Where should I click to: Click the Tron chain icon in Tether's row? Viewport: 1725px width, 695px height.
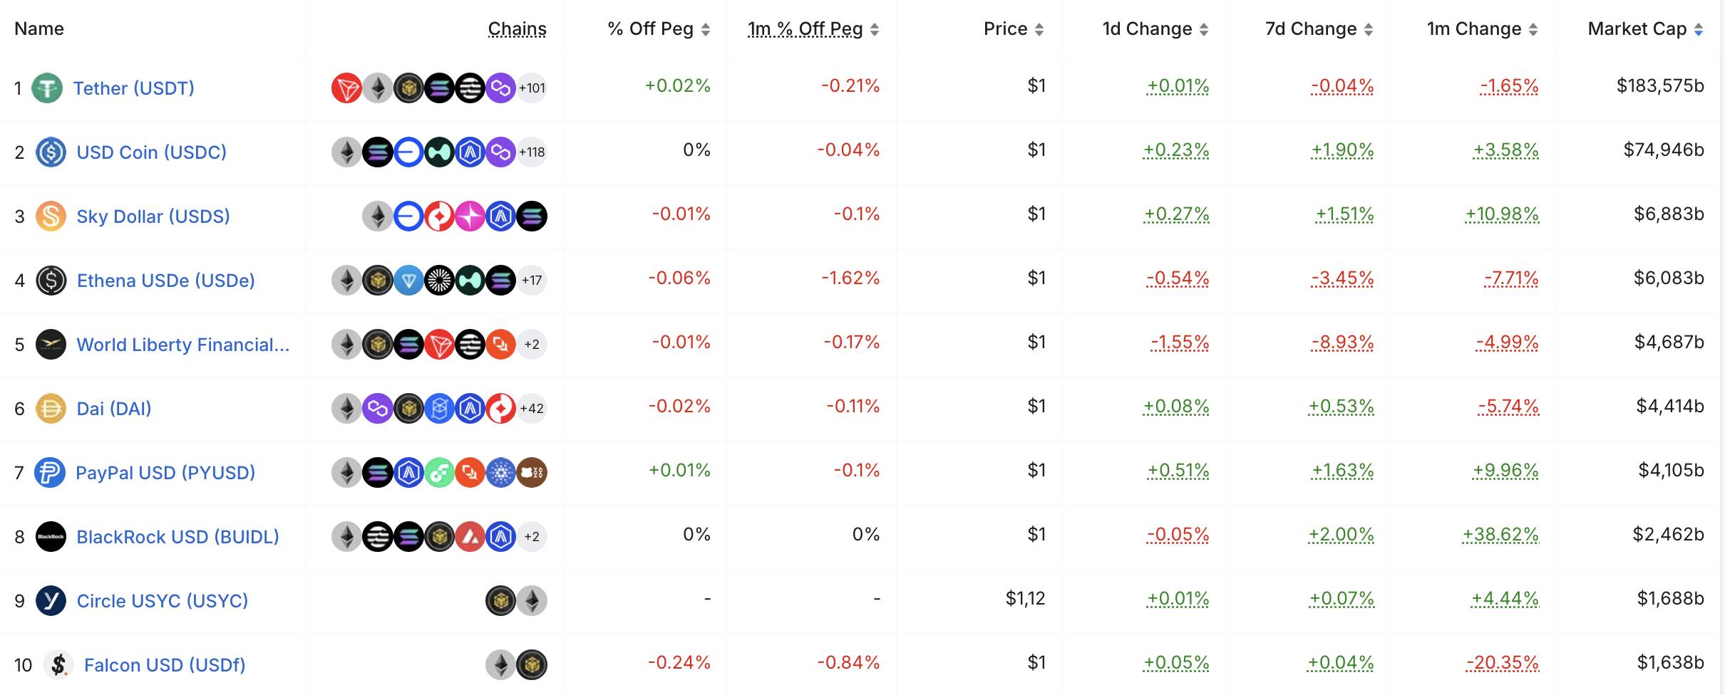point(347,88)
